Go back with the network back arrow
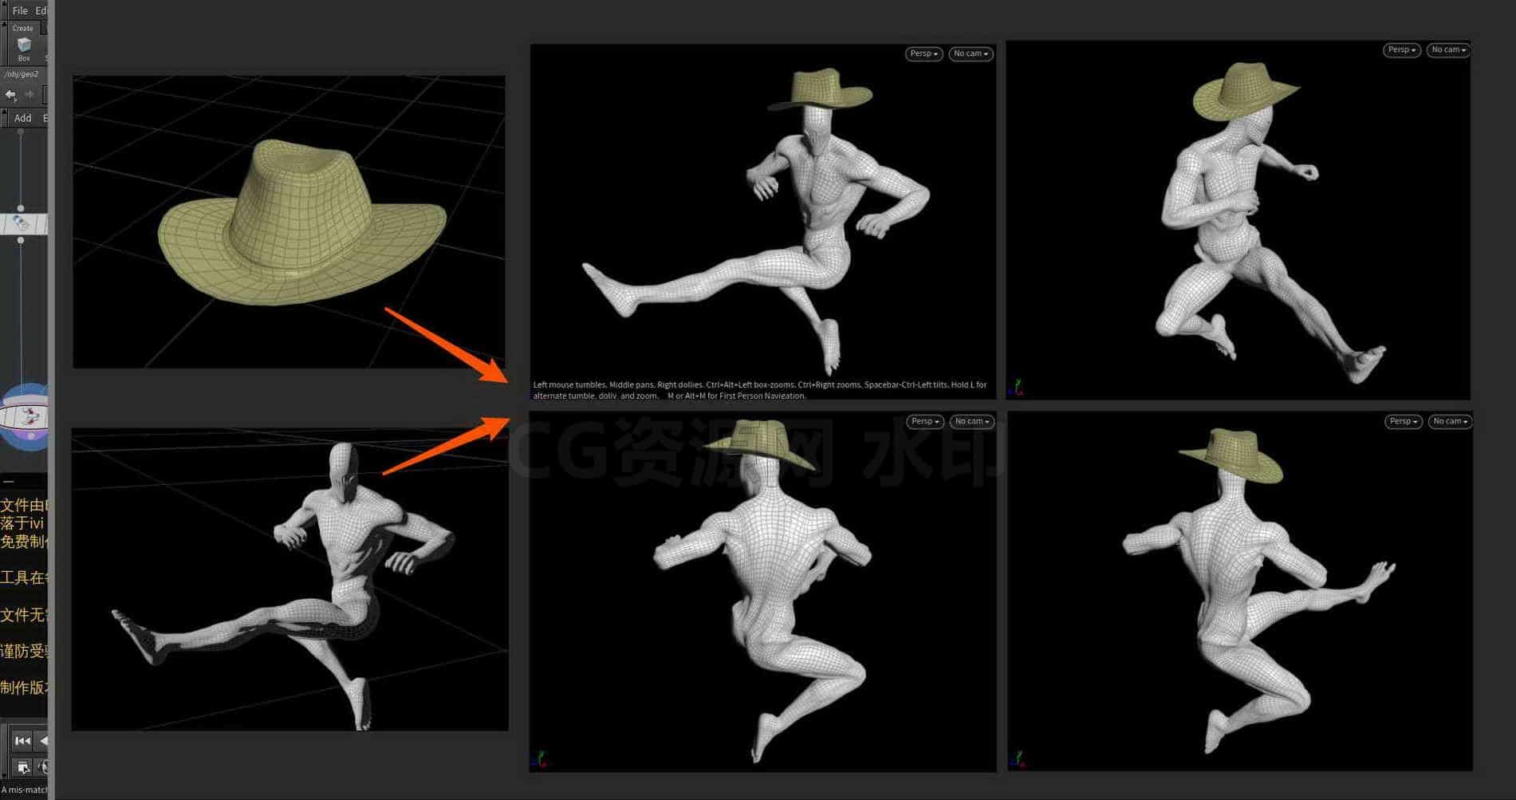Image resolution: width=1516 pixels, height=800 pixels. tap(10, 95)
